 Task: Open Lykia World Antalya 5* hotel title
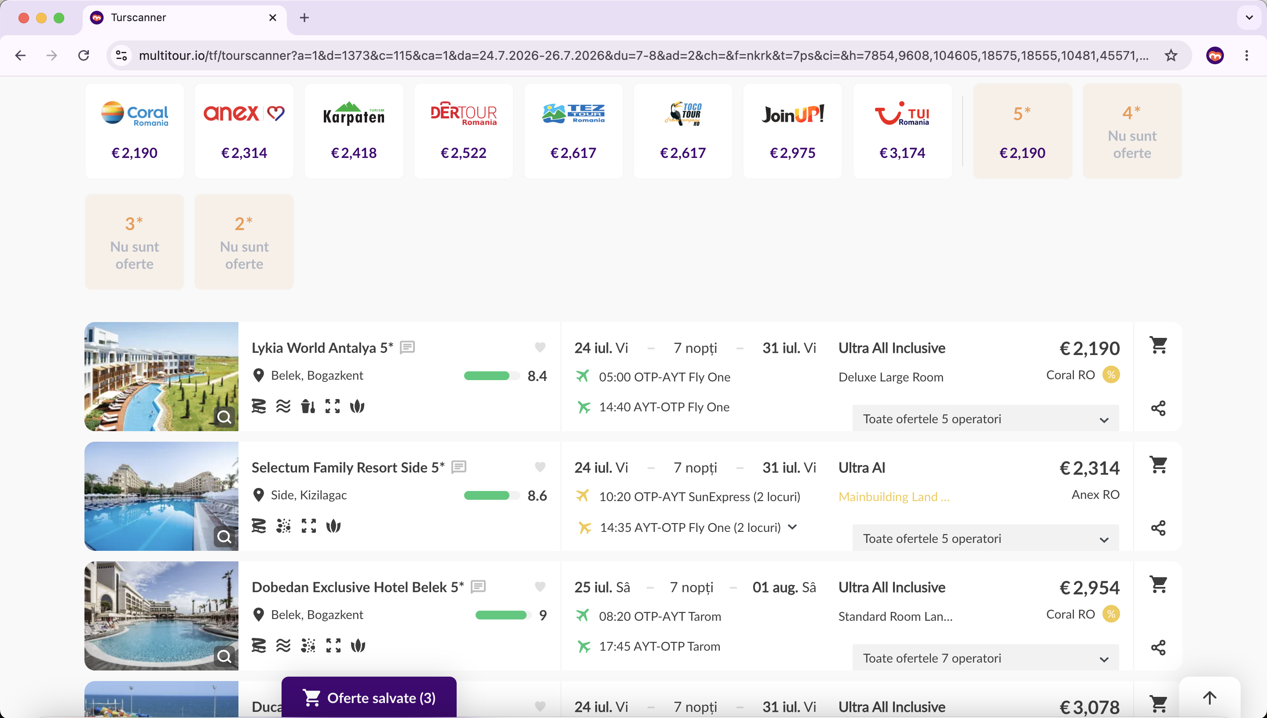click(322, 348)
